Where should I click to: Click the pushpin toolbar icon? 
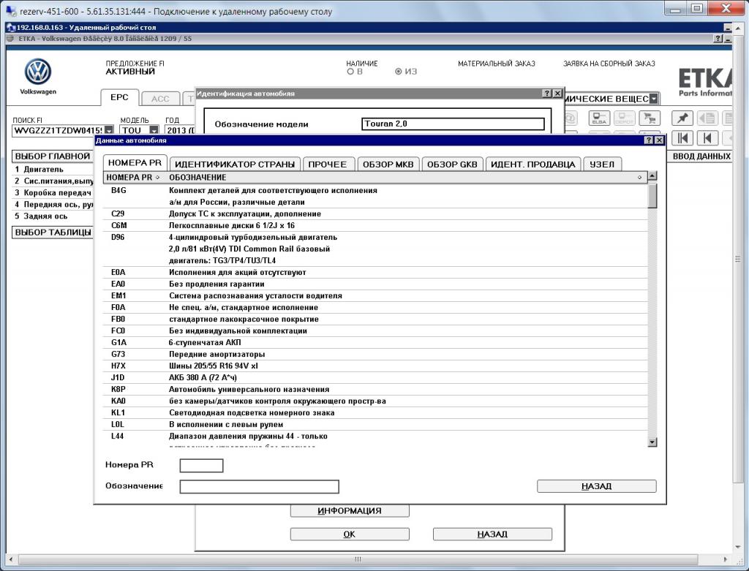[682, 118]
